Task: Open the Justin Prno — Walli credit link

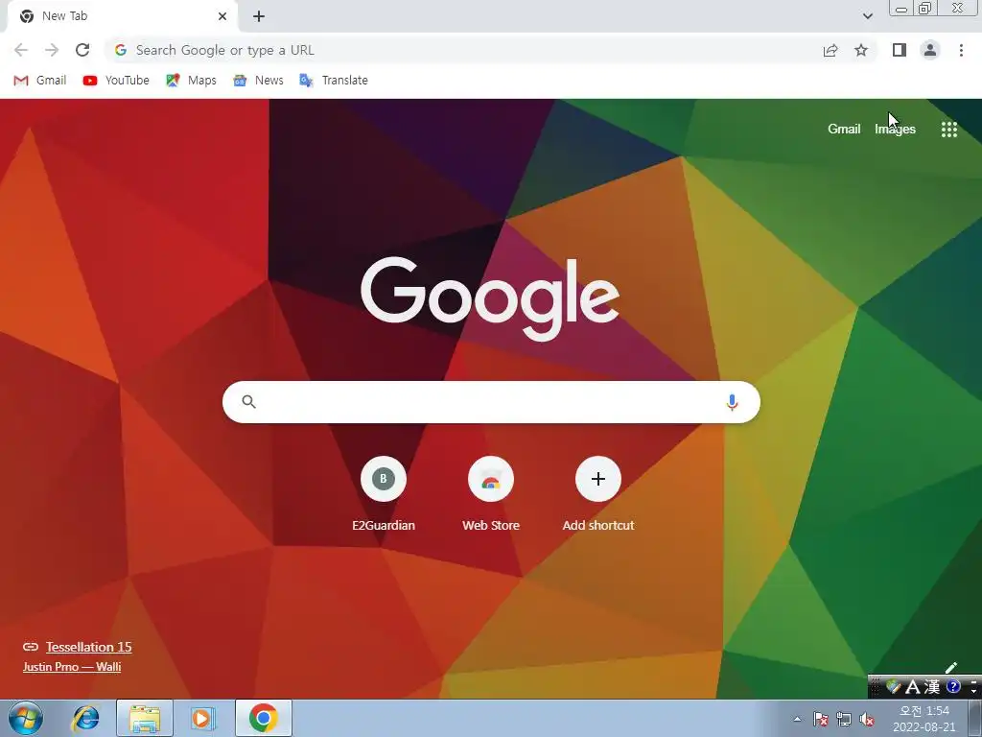Action: click(x=72, y=667)
